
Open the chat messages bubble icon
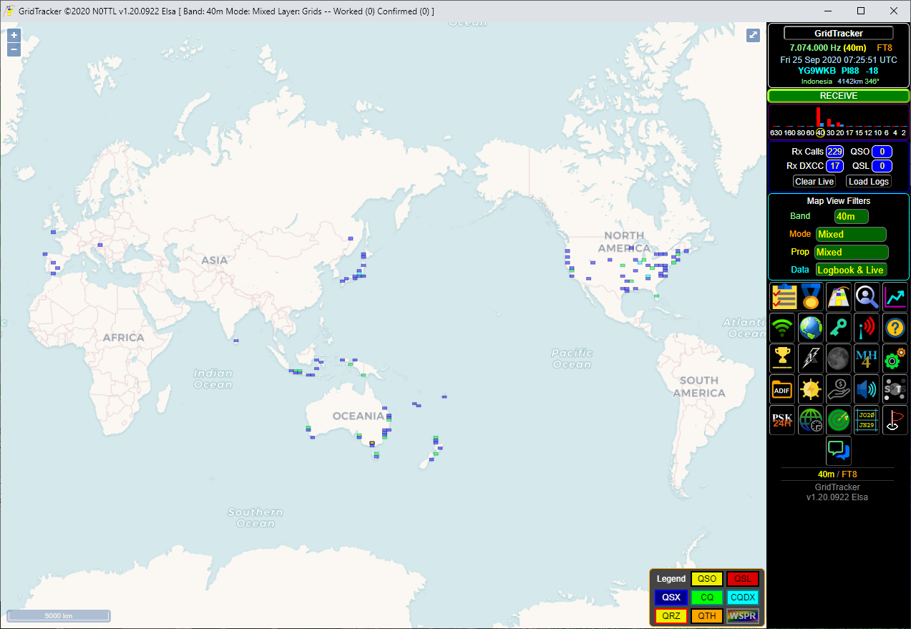point(839,450)
